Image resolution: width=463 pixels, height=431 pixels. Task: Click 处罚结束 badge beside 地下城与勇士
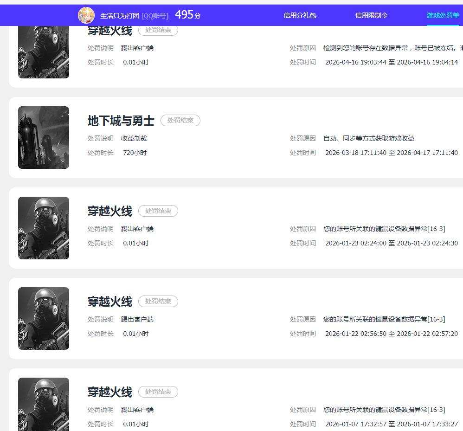(180, 121)
